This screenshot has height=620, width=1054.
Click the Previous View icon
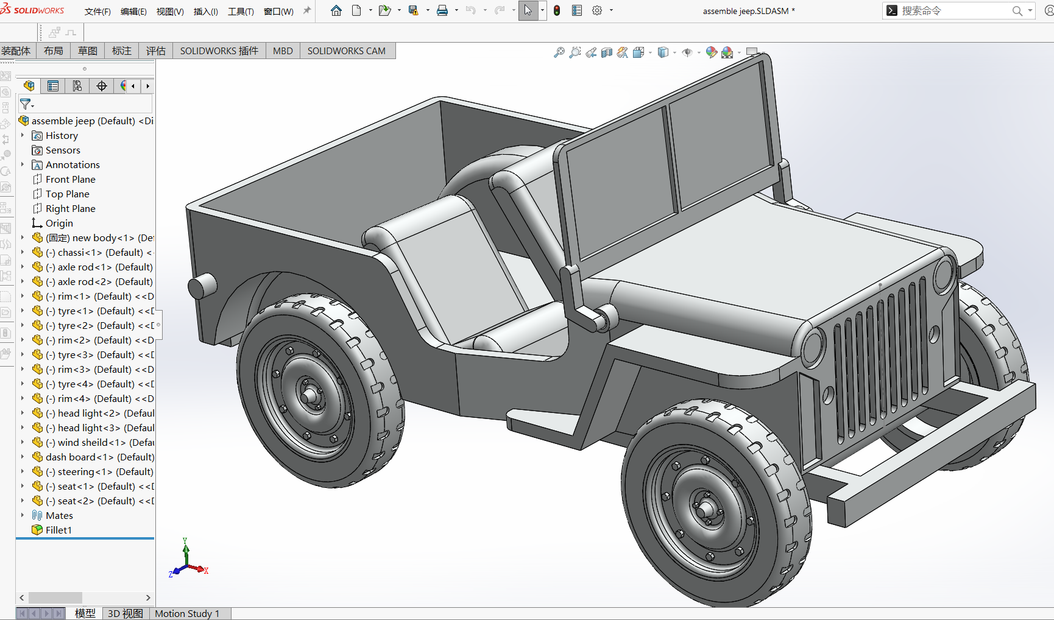(591, 53)
